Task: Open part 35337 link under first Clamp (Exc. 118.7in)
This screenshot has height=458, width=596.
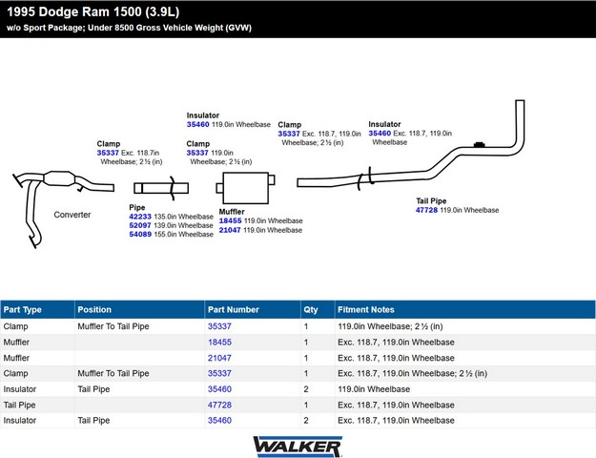Action: 108,153
